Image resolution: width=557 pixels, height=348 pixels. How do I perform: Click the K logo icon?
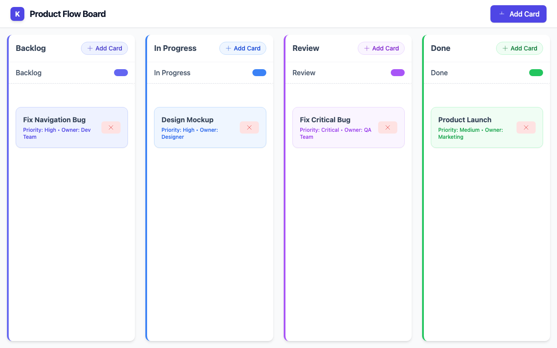coord(17,14)
